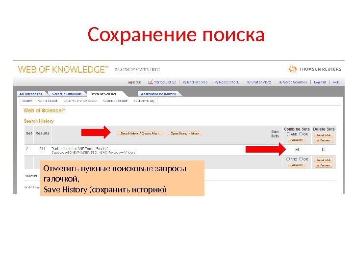Select the OR radio below set #1 row

[301, 159]
